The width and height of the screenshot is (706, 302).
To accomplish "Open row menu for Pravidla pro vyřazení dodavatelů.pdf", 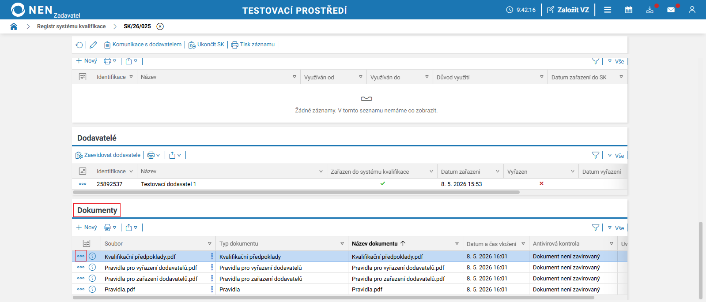I will tap(81, 267).
